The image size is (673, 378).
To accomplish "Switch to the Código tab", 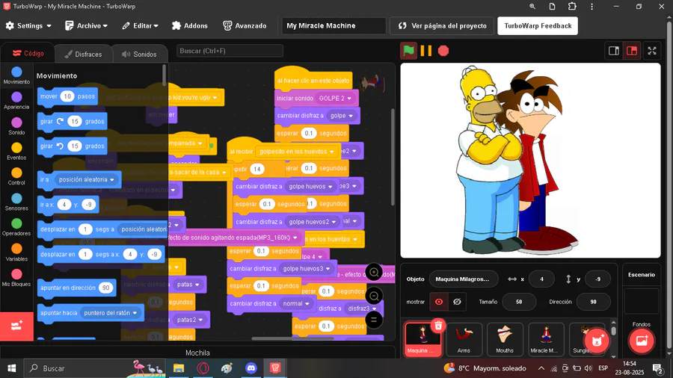I will pyautogui.click(x=28, y=53).
